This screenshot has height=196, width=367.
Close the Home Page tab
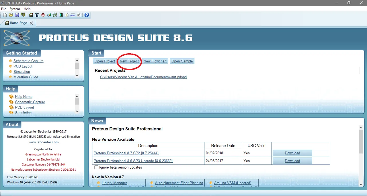point(31,23)
